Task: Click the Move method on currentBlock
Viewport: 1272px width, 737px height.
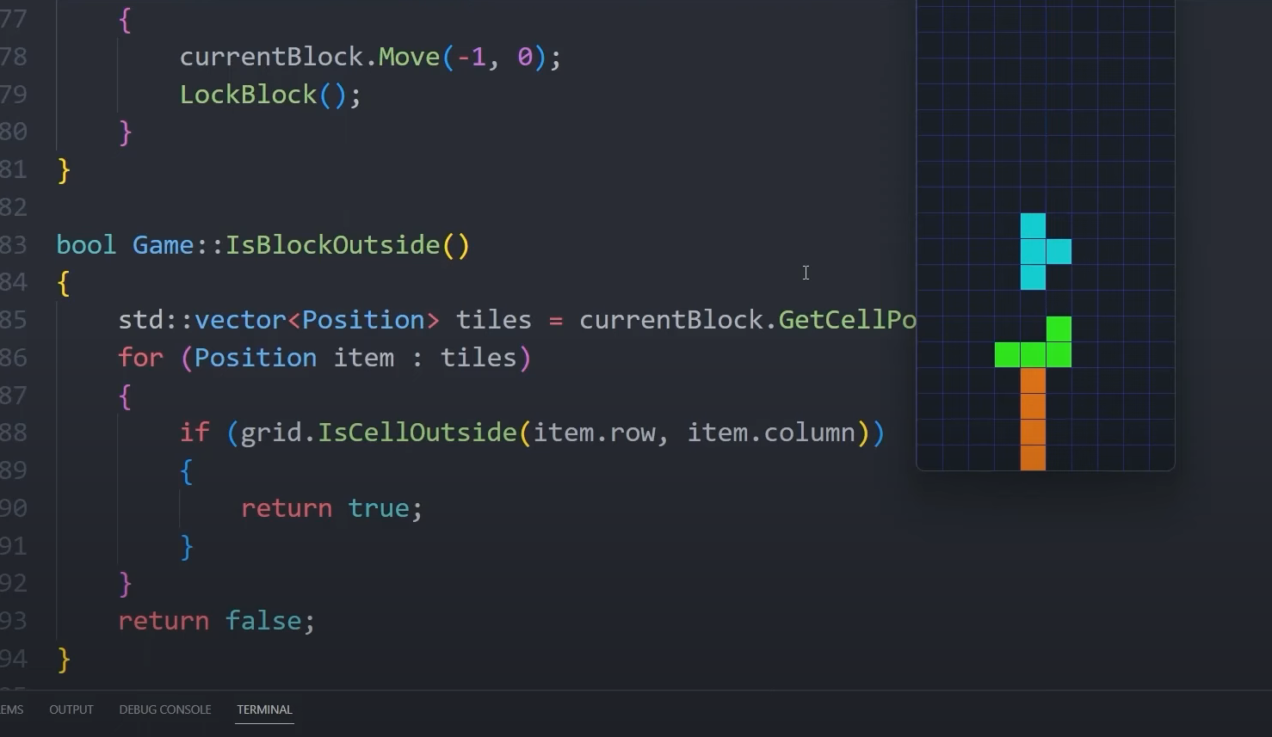Action: pos(409,57)
